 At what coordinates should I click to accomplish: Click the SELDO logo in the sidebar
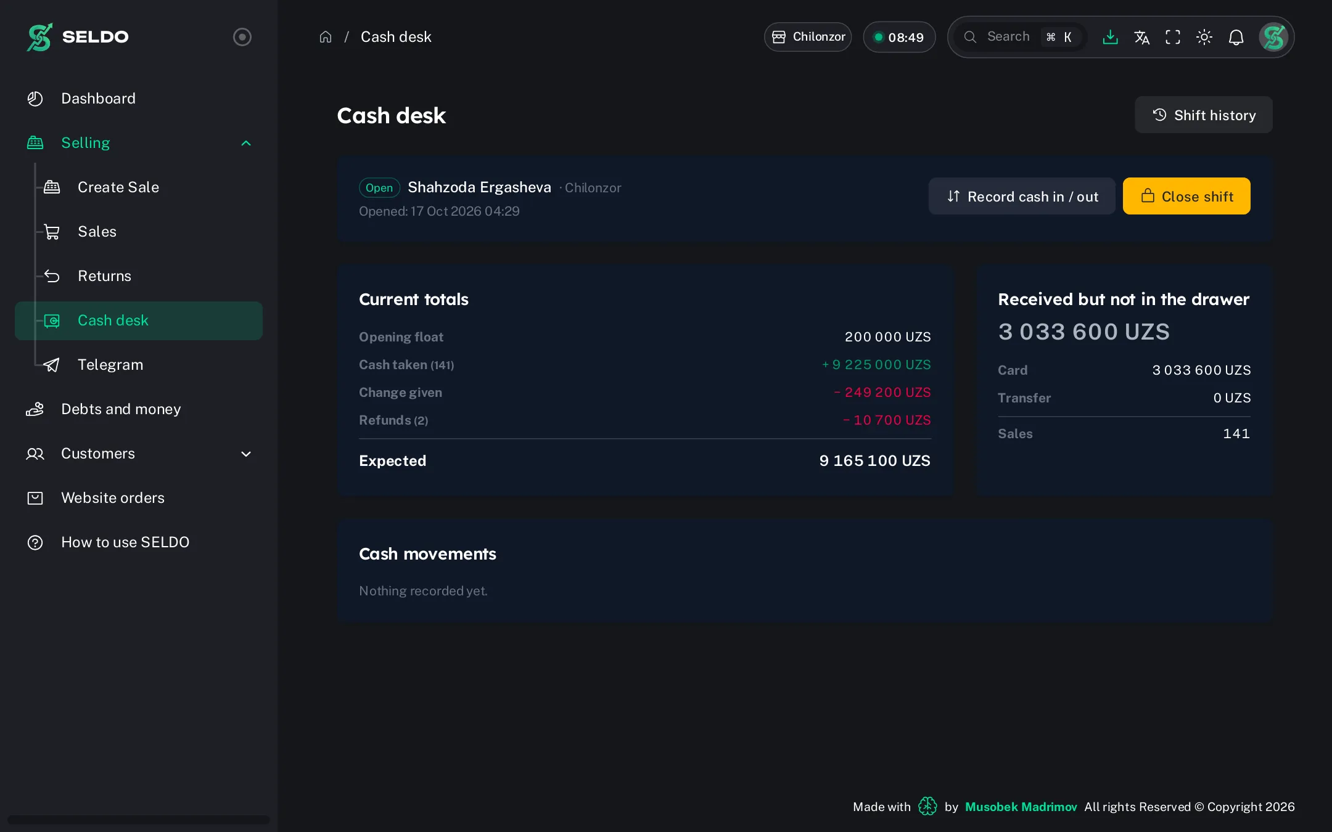click(78, 37)
